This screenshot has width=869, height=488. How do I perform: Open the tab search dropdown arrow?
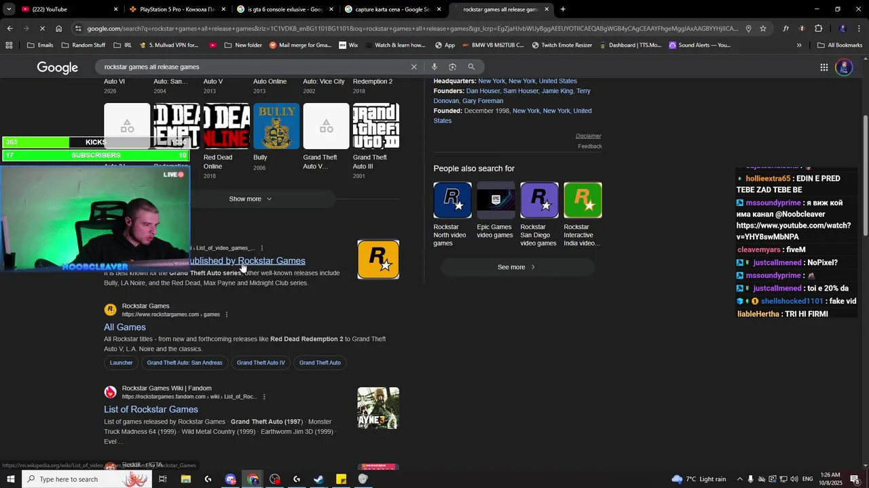tap(9, 9)
